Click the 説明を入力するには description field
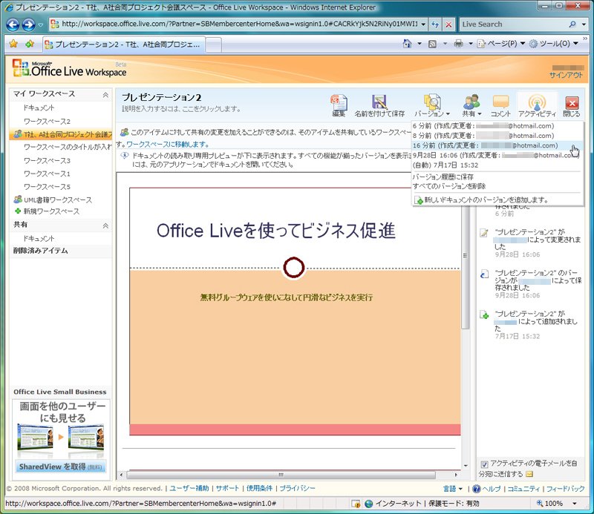The width and height of the screenshot is (594, 514). pos(181,109)
